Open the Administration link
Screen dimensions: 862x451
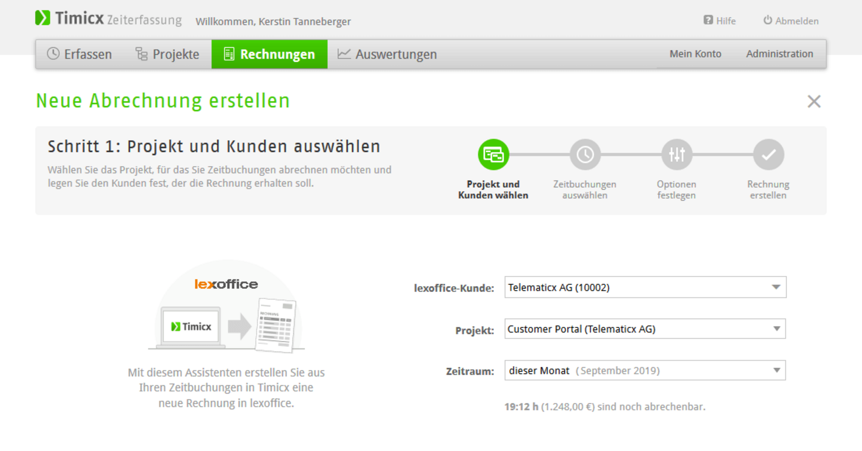point(779,54)
